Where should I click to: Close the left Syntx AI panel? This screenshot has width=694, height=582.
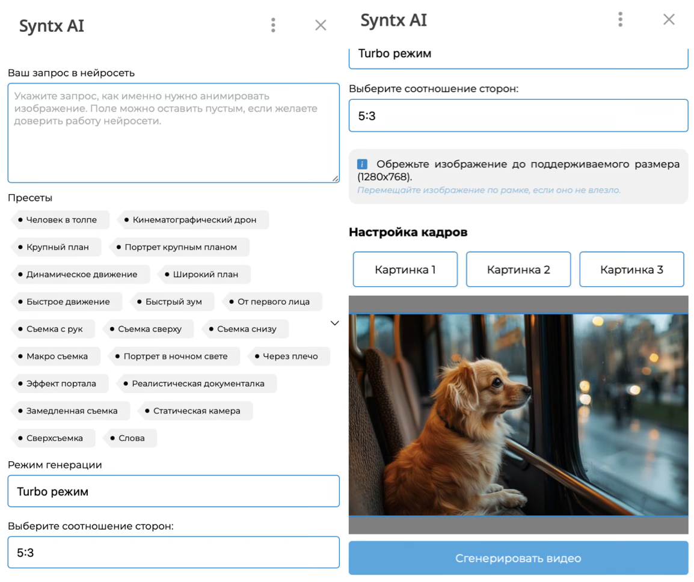(321, 25)
